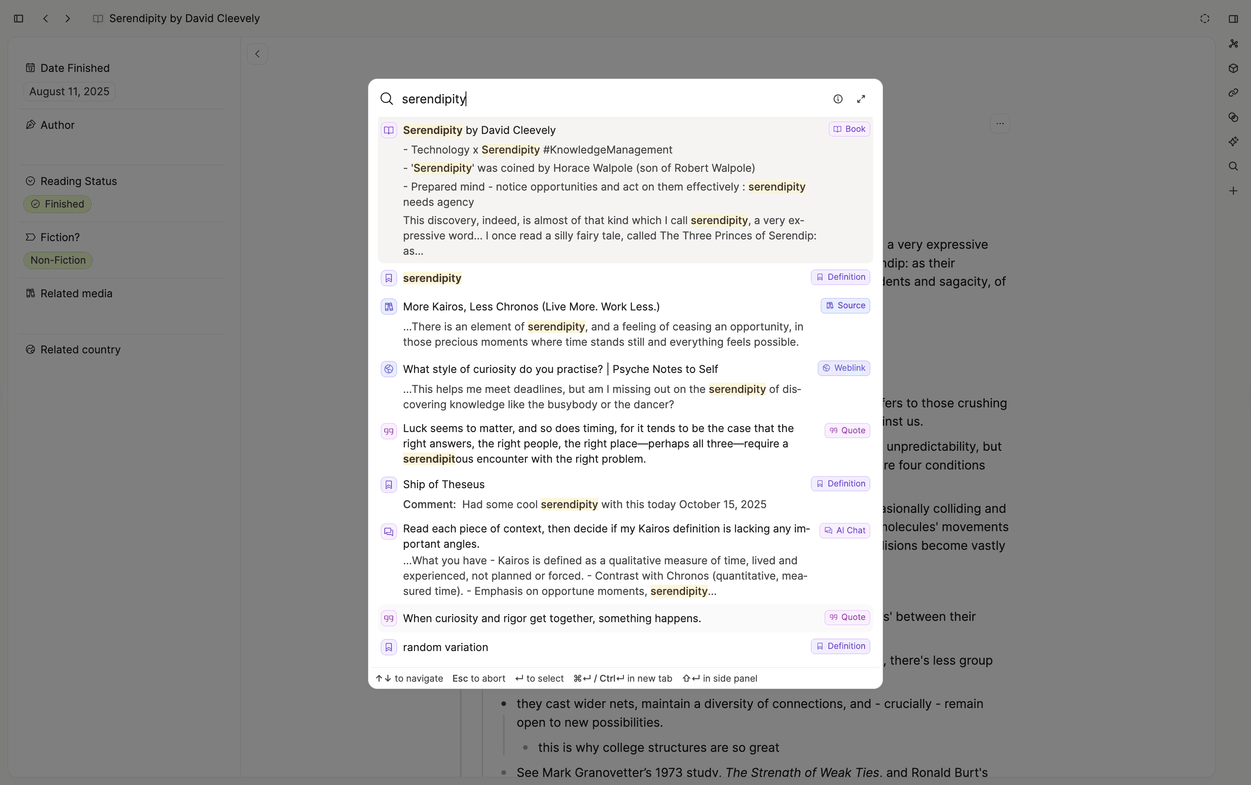Click the expand arrows icon next to search field
The image size is (1251, 785).
(861, 99)
